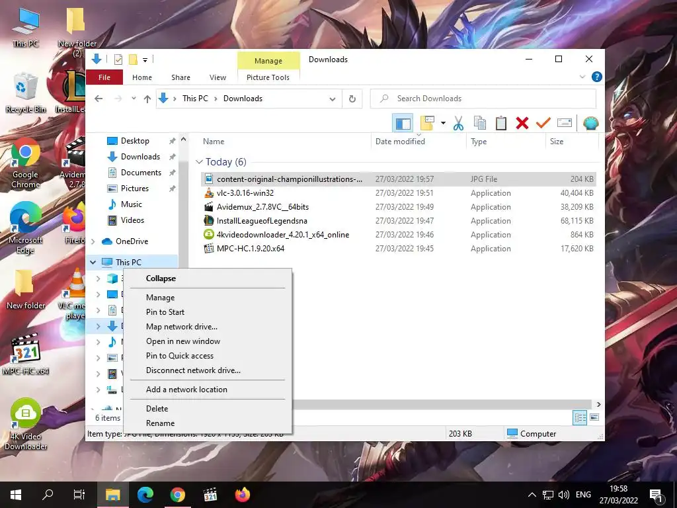Open Videos in Quick access
The height and width of the screenshot is (508, 677).
[132, 220]
